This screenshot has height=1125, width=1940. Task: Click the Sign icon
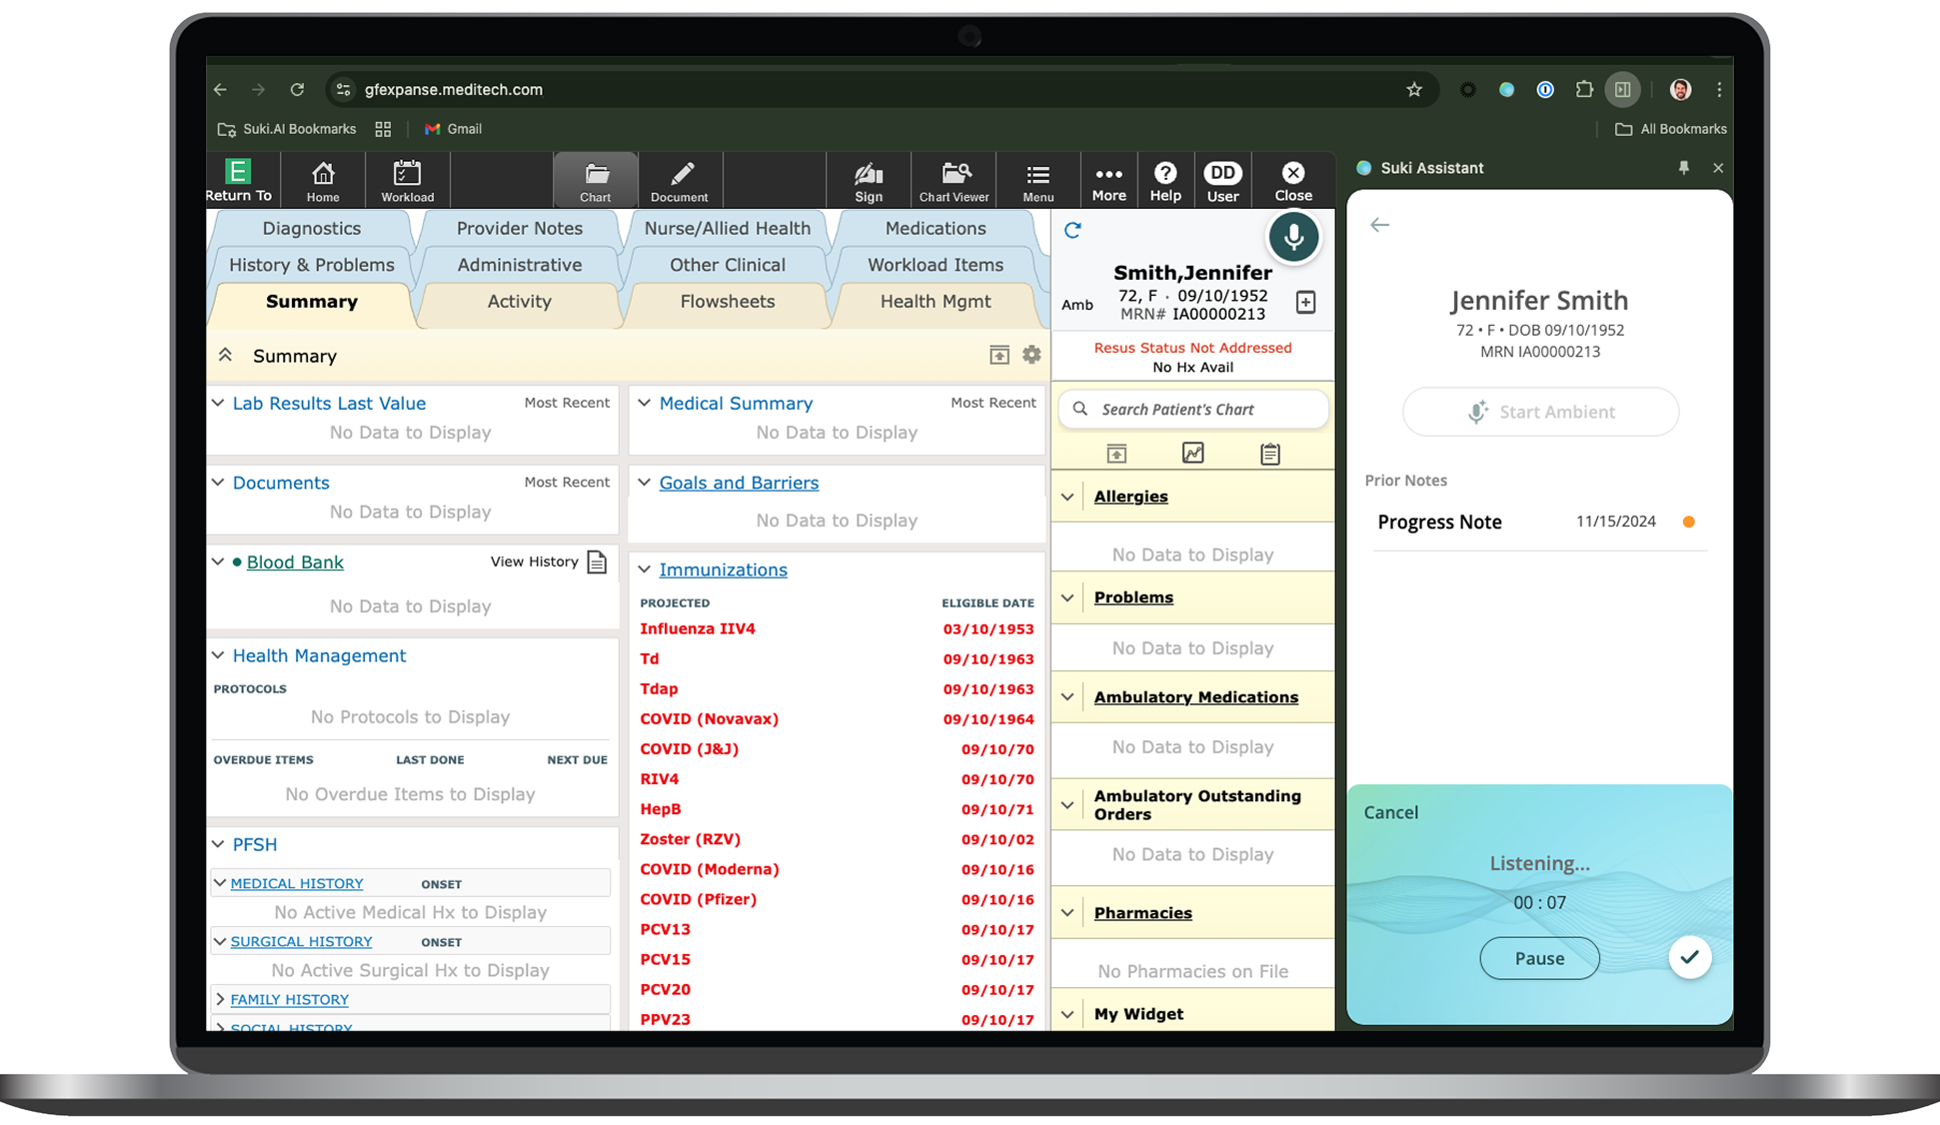pyautogui.click(x=869, y=181)
